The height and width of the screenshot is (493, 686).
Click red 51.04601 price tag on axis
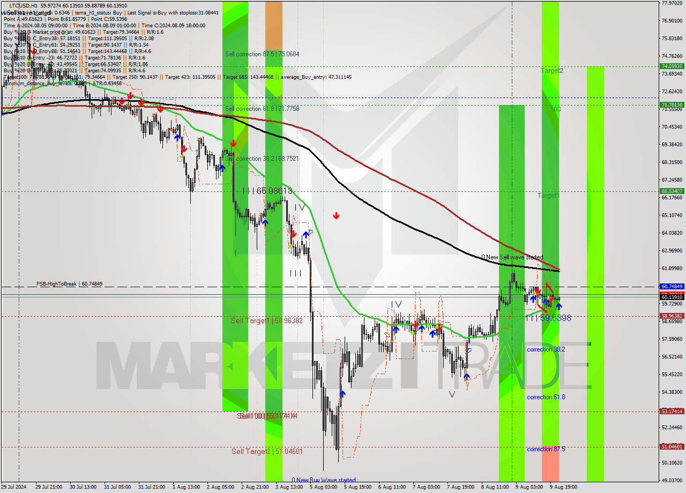(x=672, y=446)
